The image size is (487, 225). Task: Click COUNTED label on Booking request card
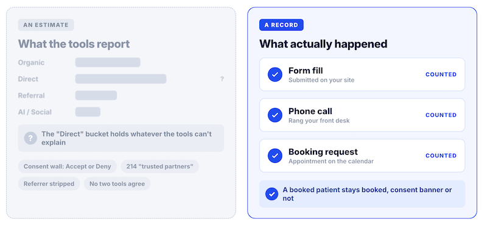(441, 155)
